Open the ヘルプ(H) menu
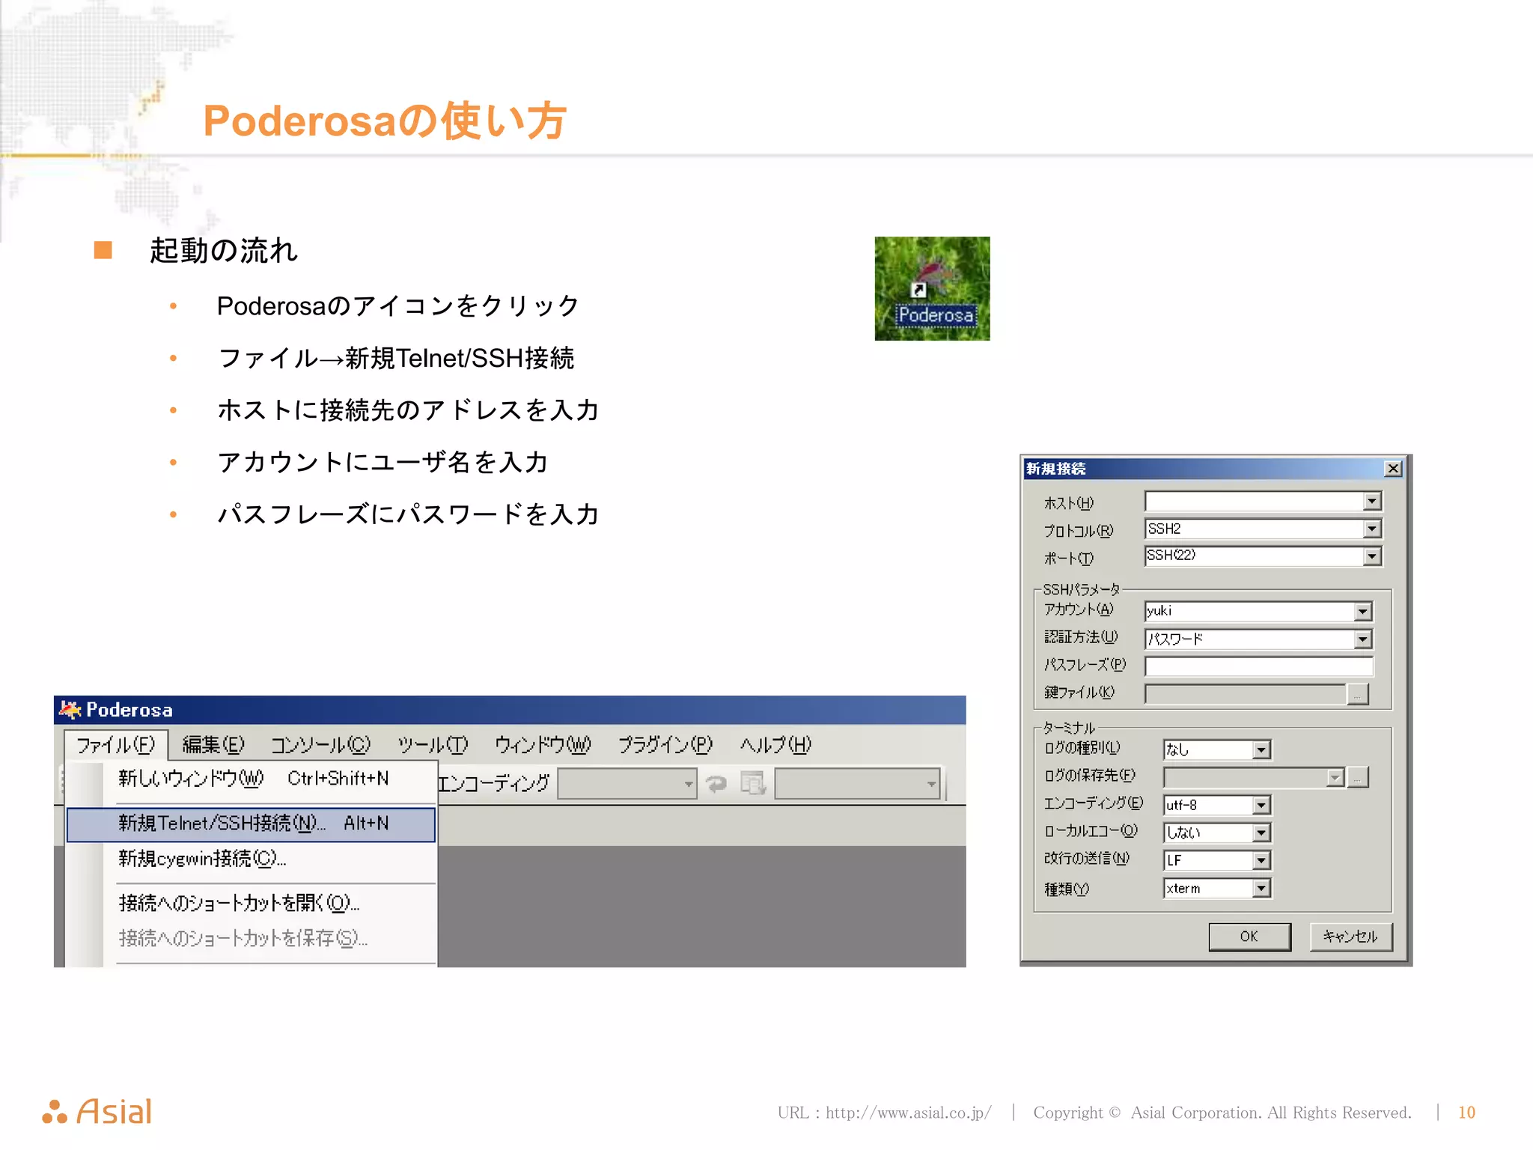 coord(775,744)
